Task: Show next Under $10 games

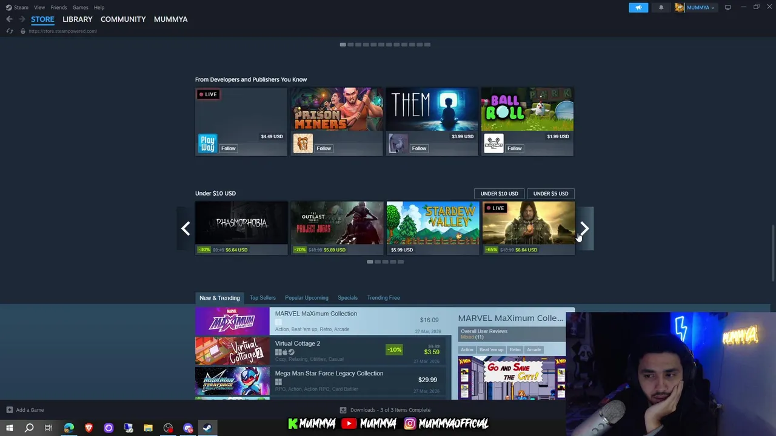Action: tap(584, 228)
